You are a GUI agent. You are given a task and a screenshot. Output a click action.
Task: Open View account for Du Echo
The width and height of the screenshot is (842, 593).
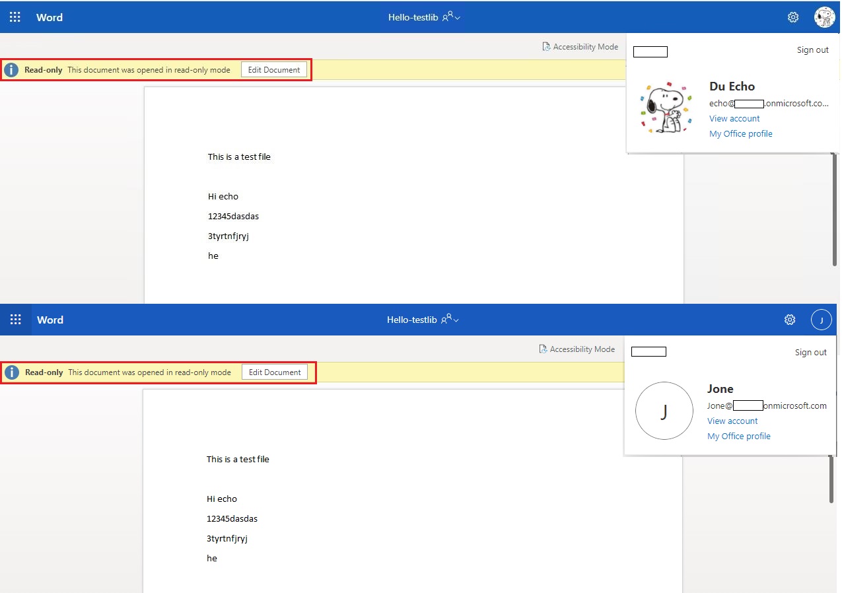734,118
